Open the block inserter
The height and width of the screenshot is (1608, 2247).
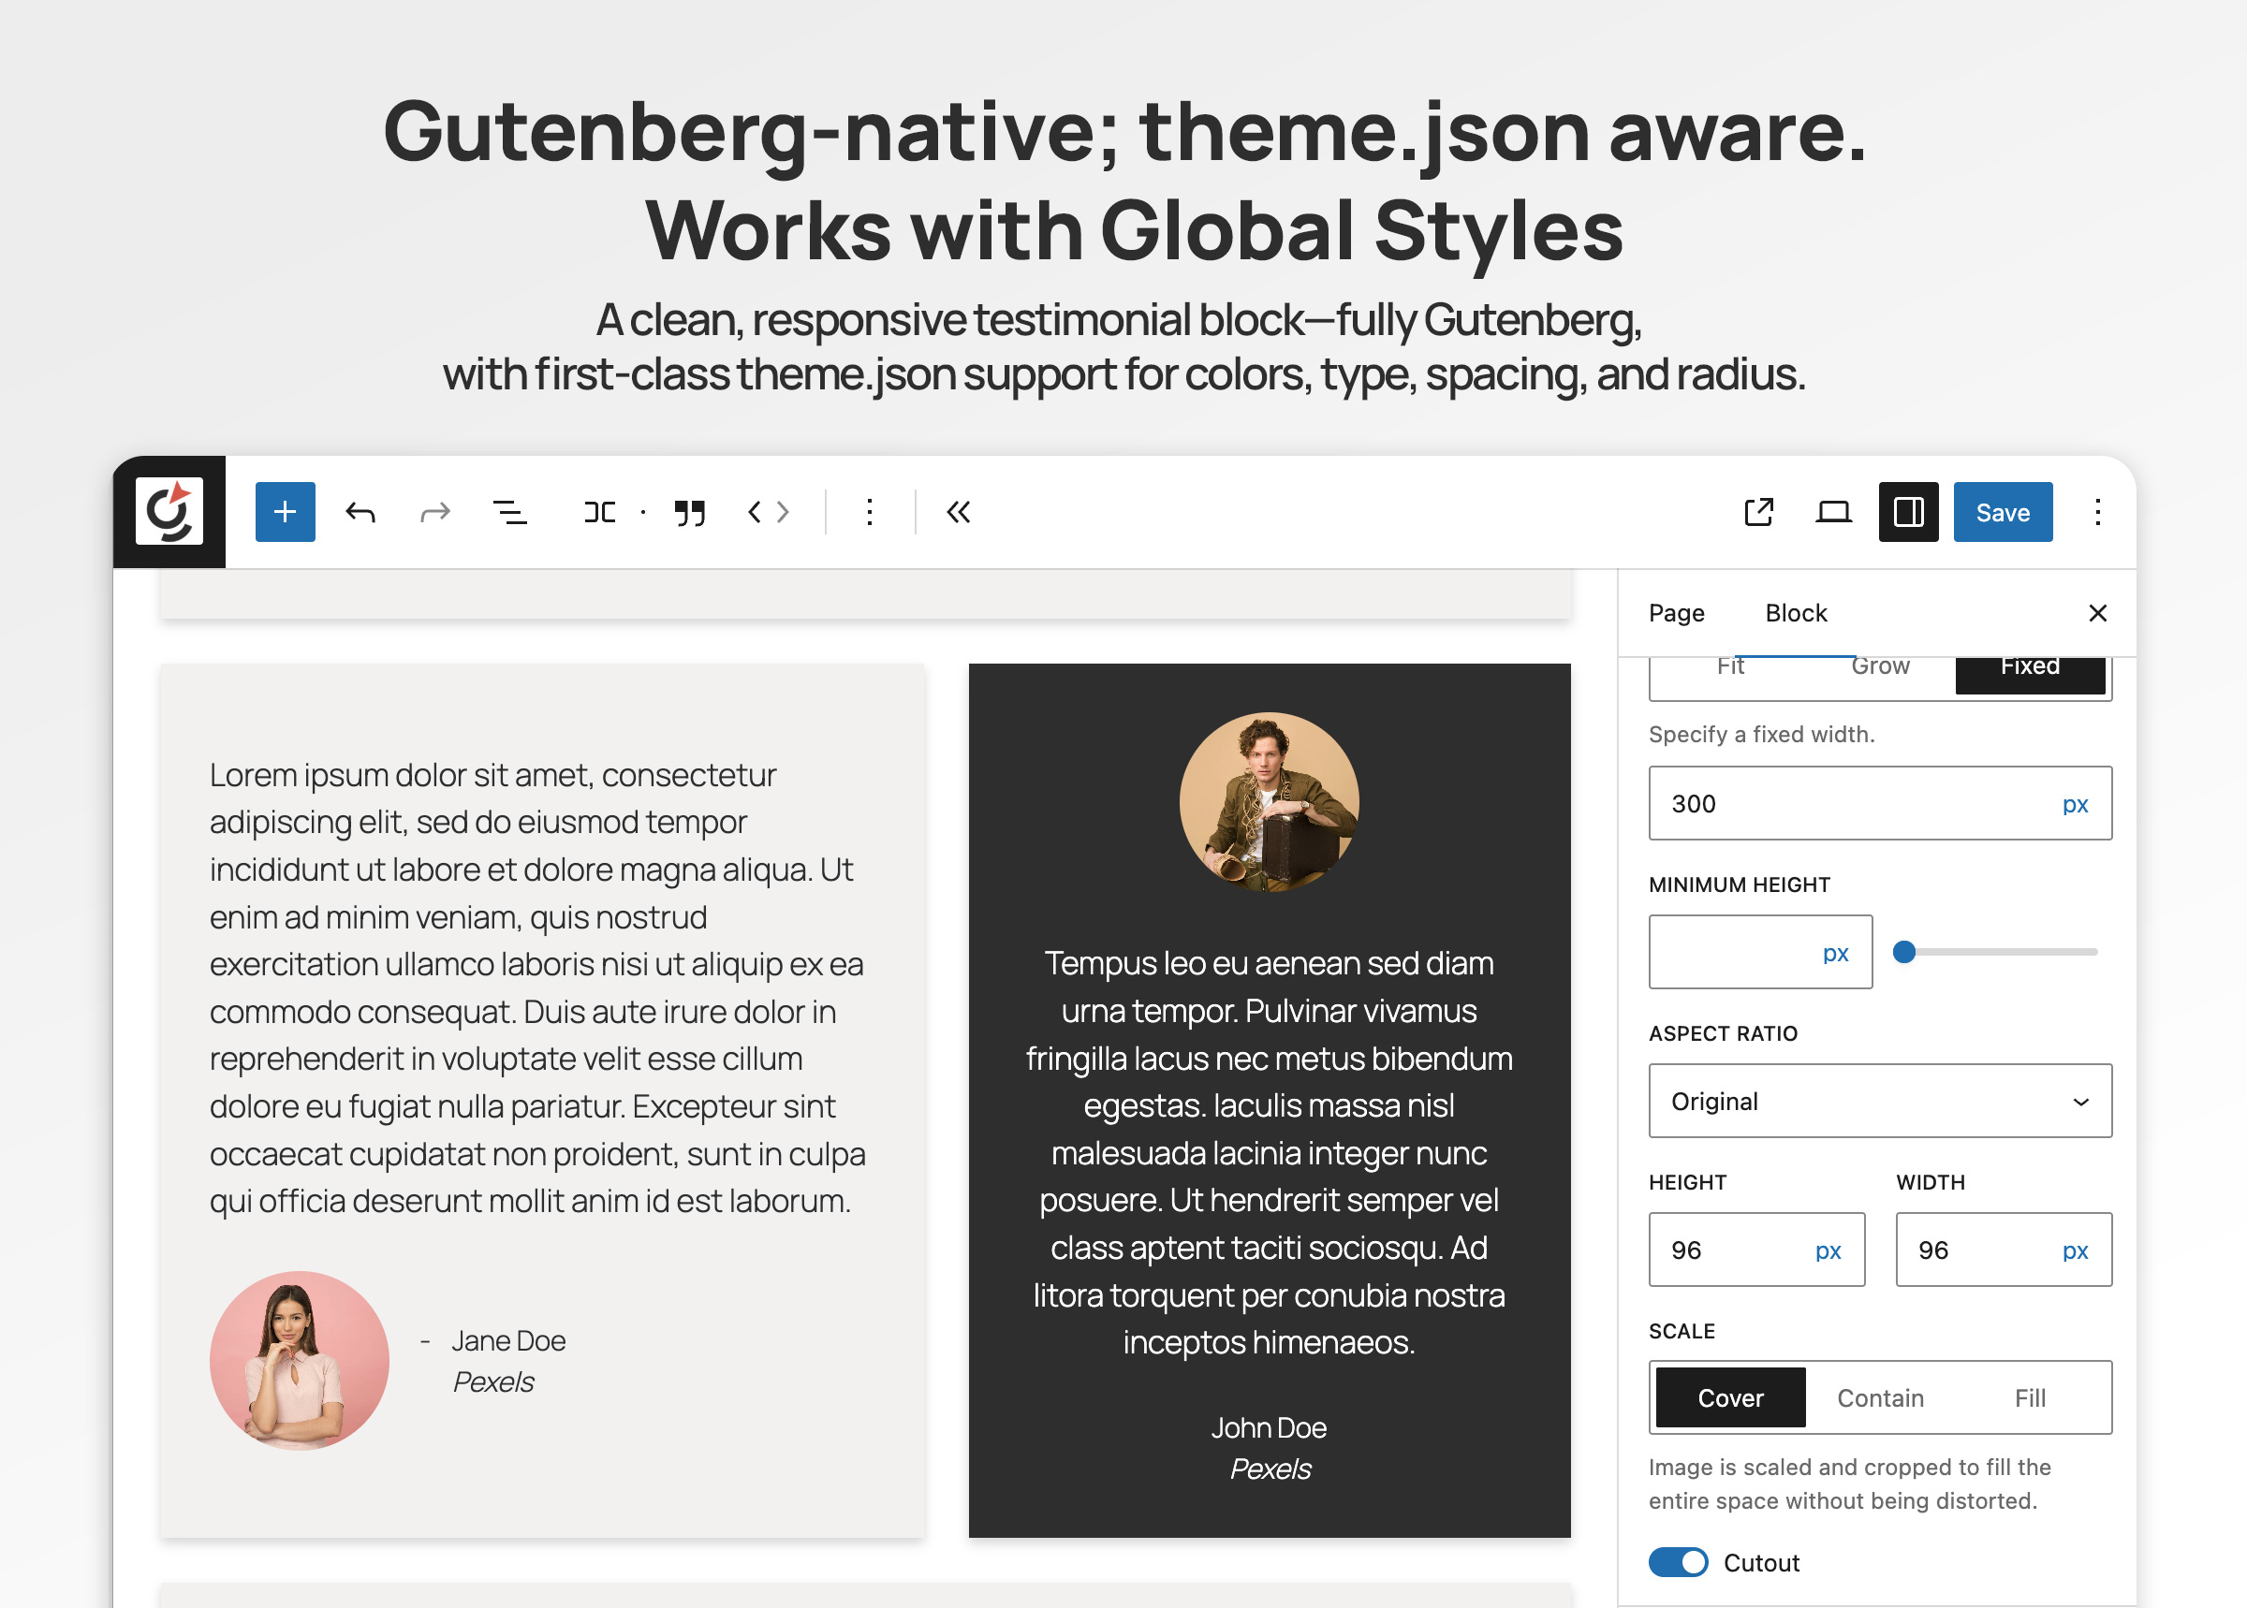point(285,512)
